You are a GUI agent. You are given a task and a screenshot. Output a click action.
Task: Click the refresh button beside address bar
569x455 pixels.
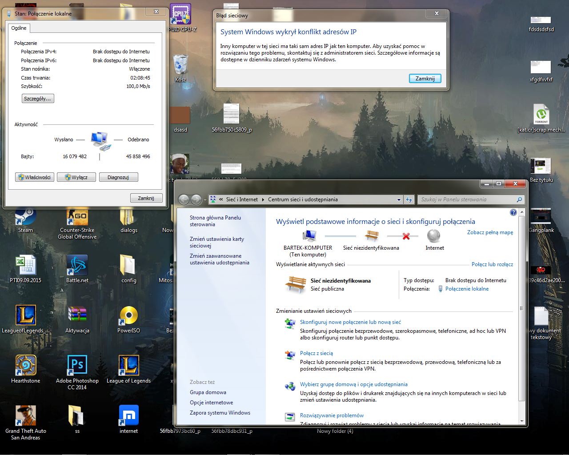click(x=409, y=200)
